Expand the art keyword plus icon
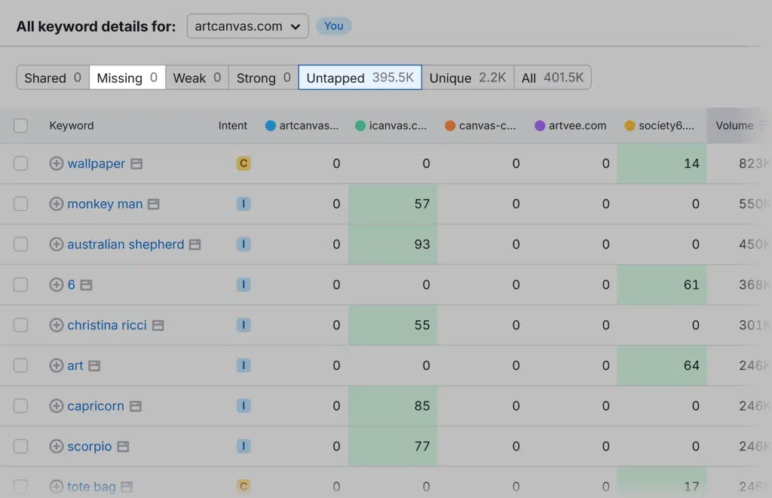Image resolution: width=772 pixels, height=498 pixels. point(57,365)
